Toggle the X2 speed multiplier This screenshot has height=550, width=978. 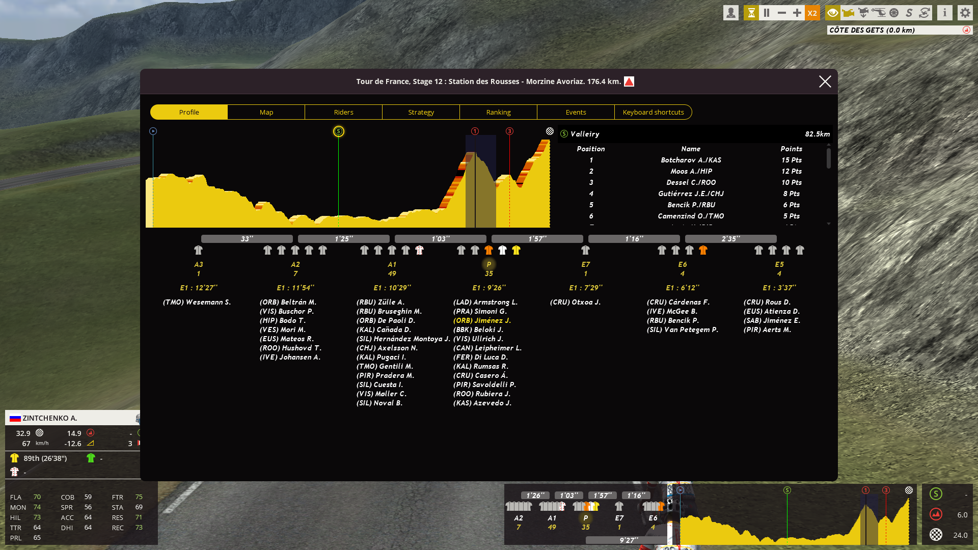(x=812, y=13)
